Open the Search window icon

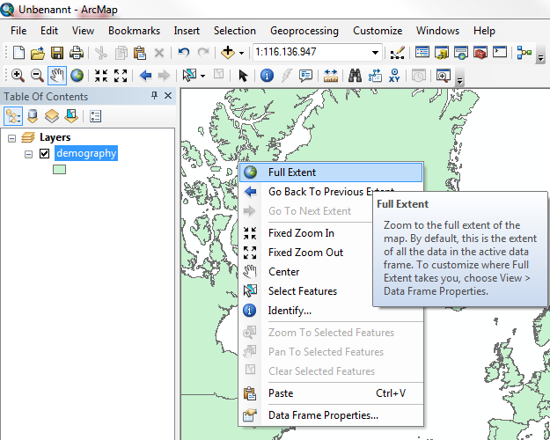[461, 53]
